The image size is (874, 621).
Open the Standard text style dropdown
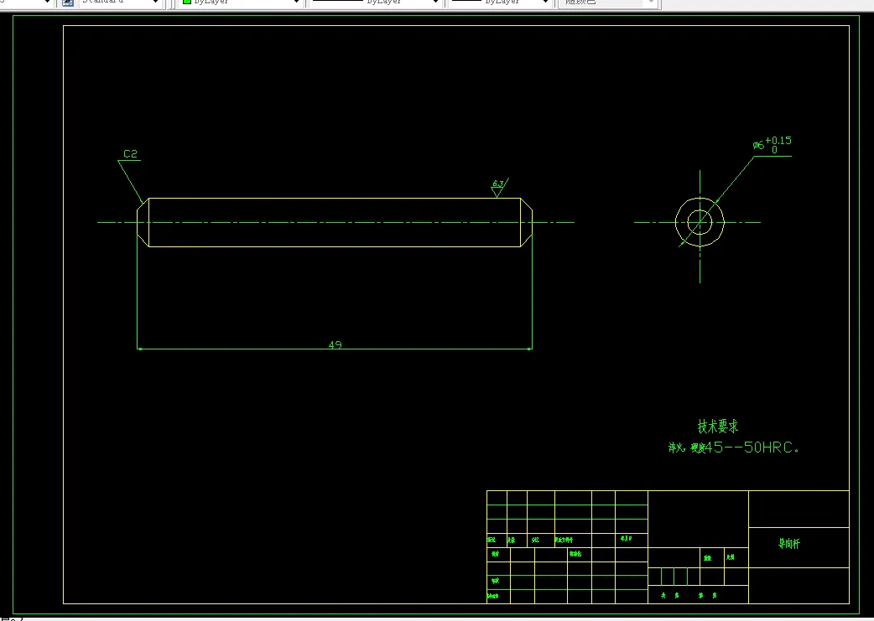120,3
